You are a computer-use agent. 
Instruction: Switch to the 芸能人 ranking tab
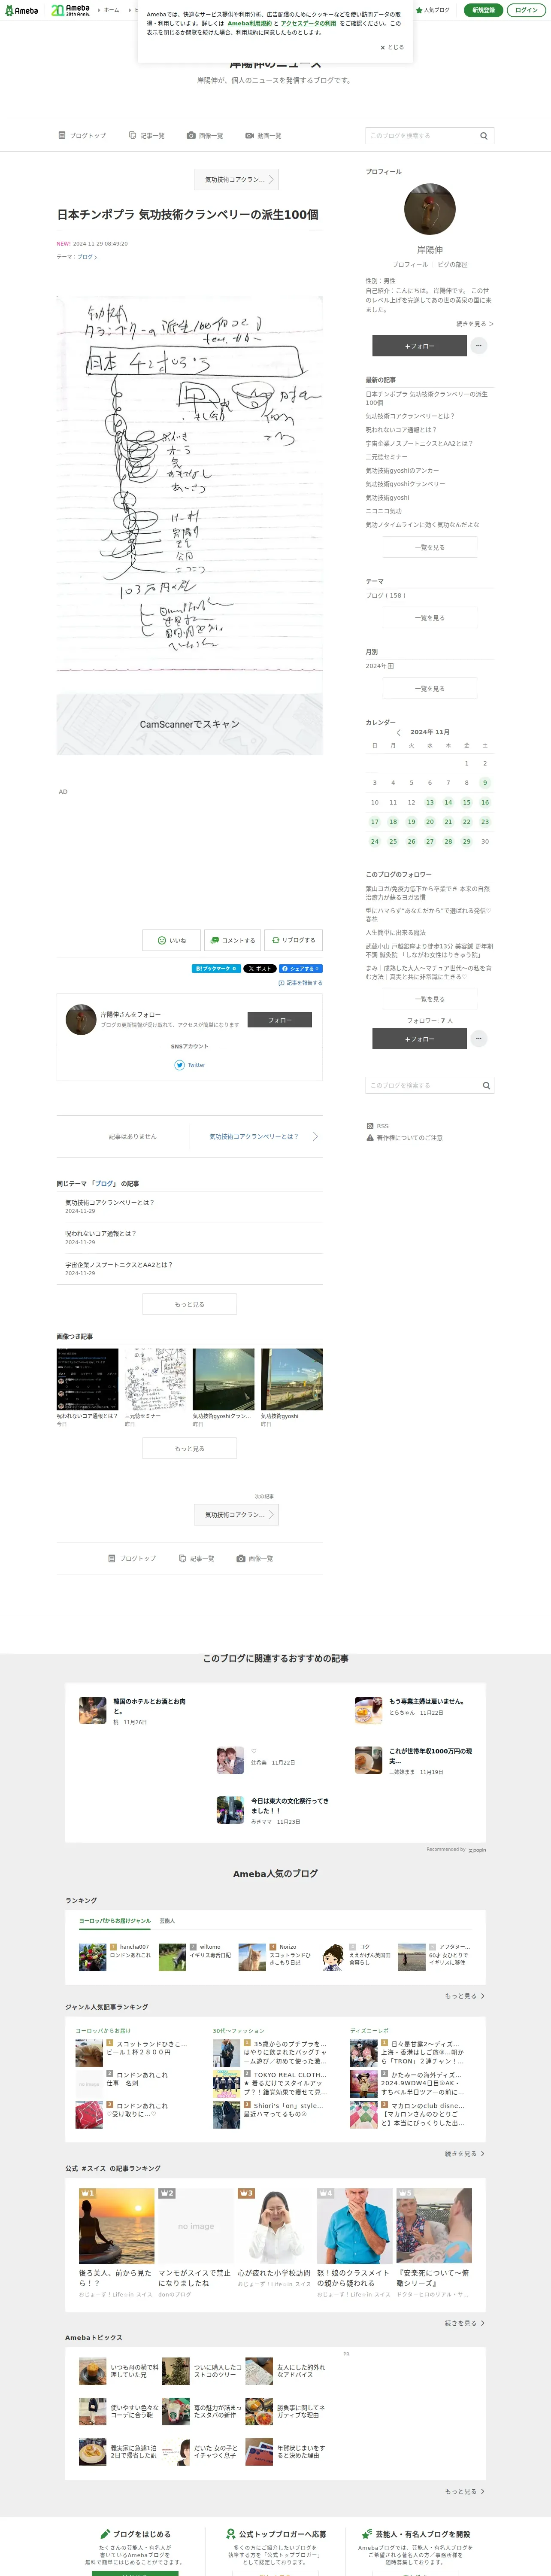point(167,1920)
